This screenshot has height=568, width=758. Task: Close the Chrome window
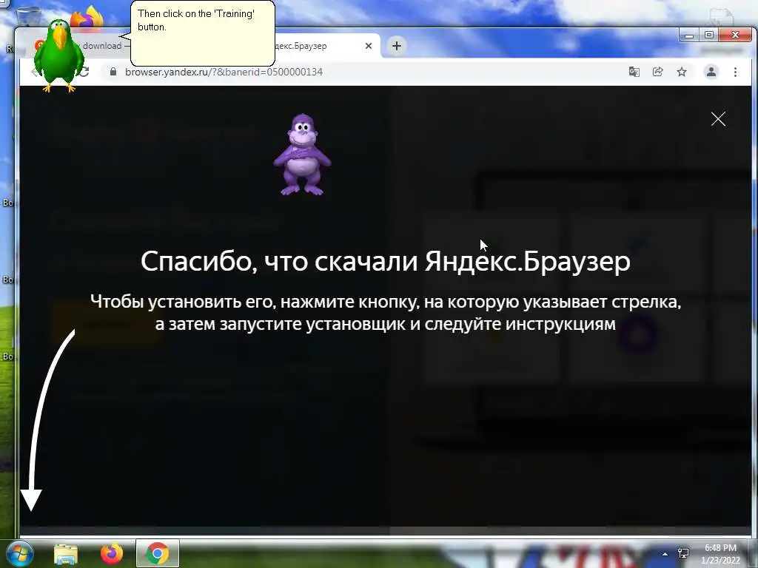(735, 35)
